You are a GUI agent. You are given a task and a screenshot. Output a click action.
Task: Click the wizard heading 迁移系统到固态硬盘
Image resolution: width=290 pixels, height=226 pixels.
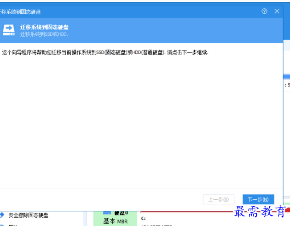44,27
